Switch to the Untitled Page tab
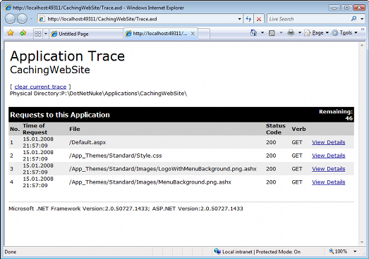Viewport: 369px width, 259px height. pos(86,34)
